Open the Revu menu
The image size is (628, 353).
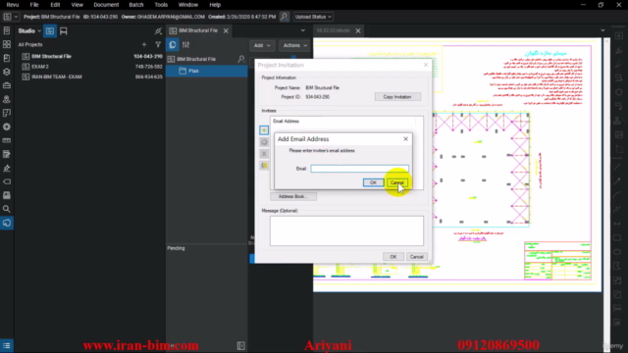click(13, 5)
